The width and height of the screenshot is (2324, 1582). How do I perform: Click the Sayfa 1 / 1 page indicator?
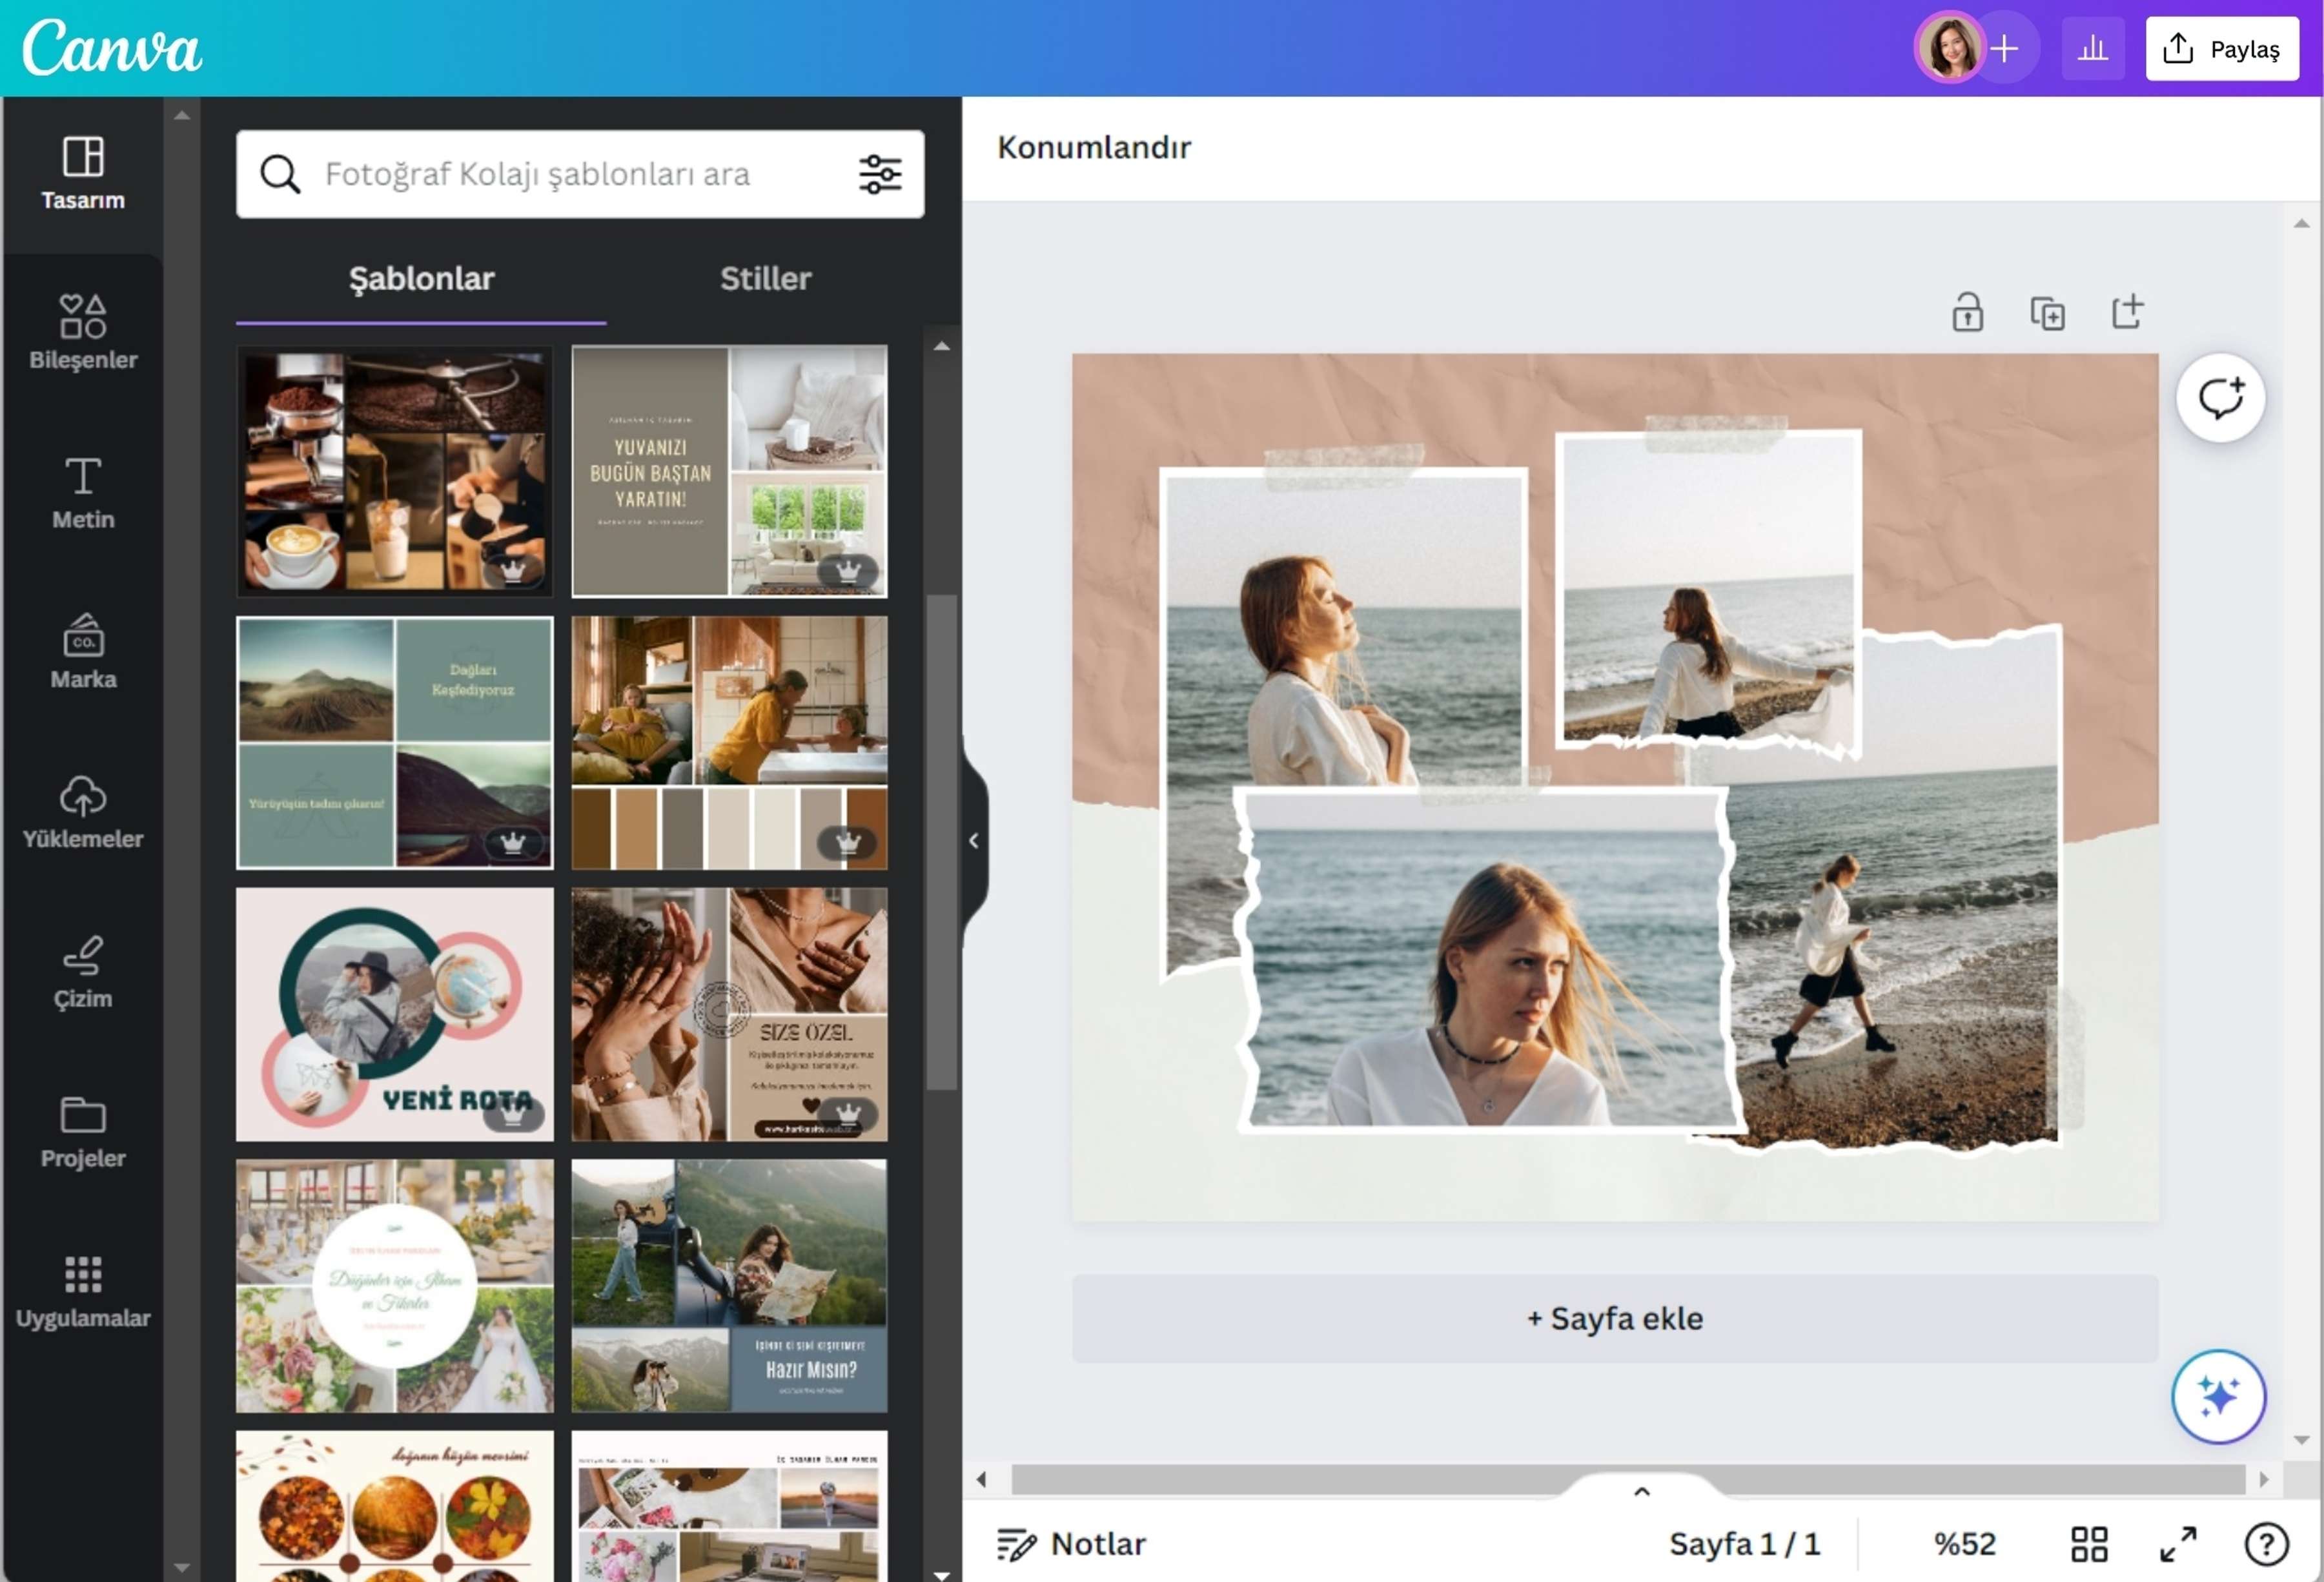[1744, 1544]
